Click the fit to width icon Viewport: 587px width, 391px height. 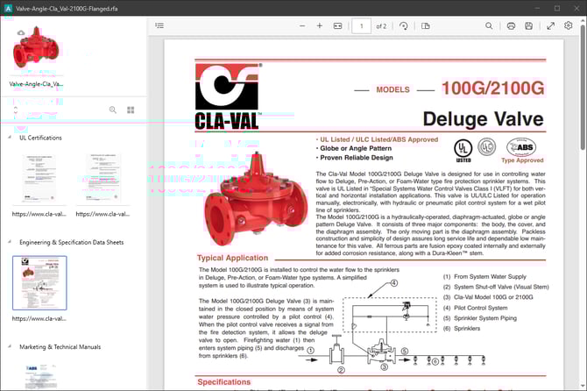(x=338, y=26)
